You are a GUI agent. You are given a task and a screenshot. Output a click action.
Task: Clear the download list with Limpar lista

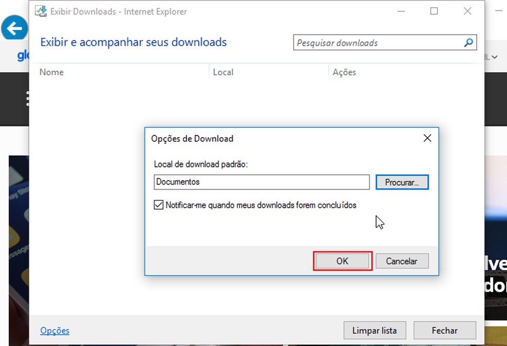pos(375,331)
